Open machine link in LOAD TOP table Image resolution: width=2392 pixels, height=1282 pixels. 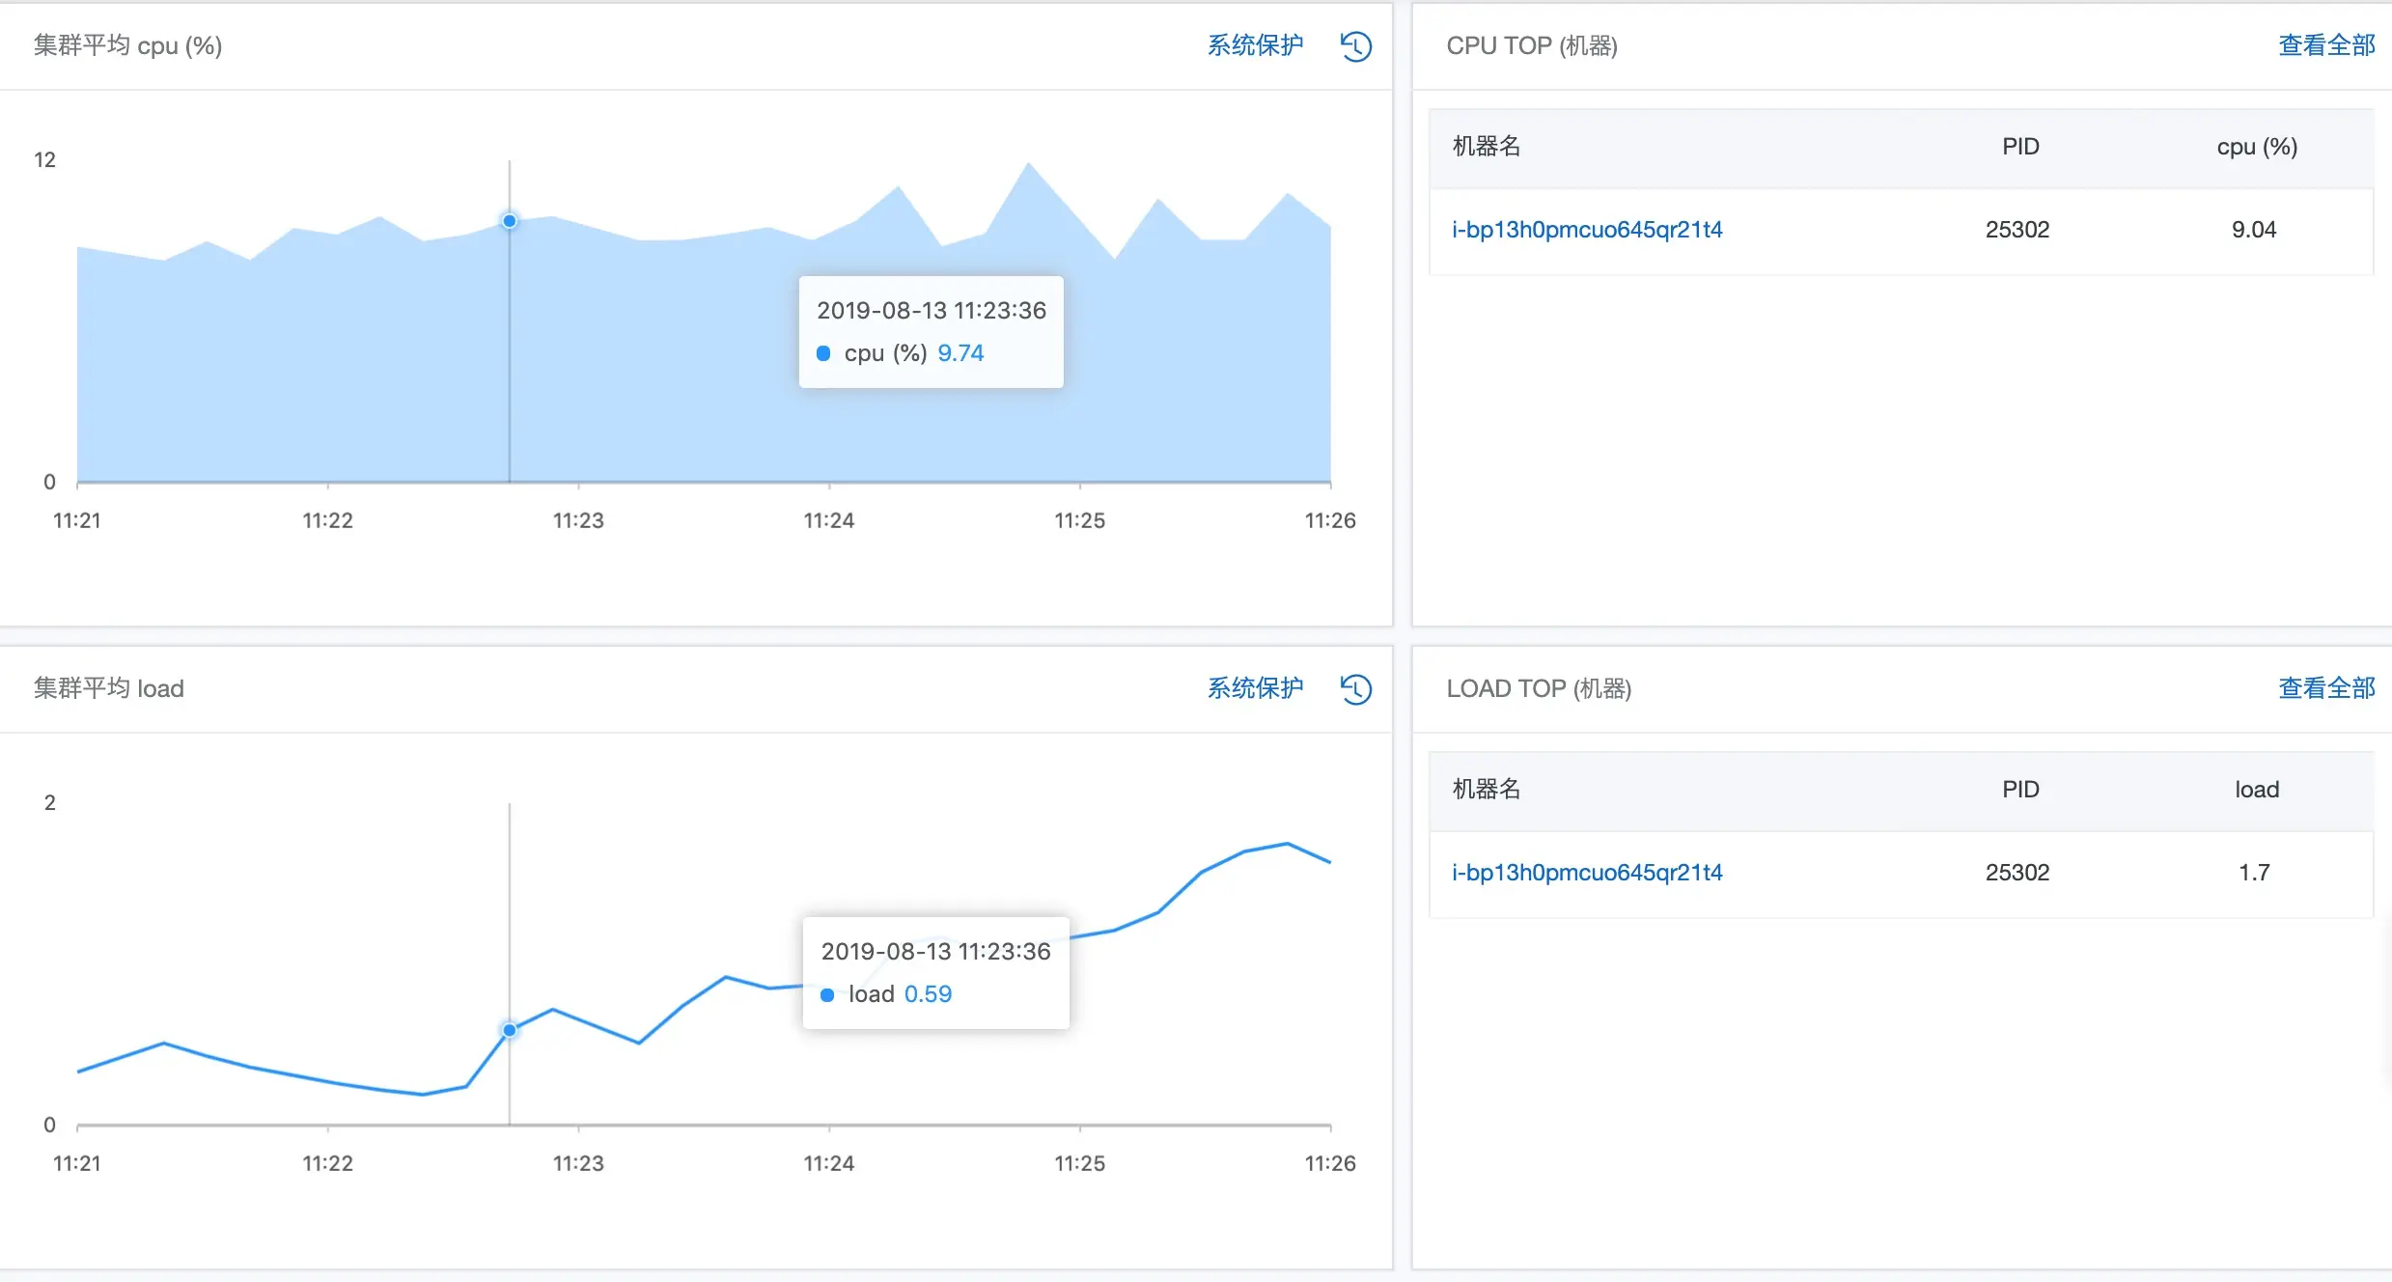coord(1586,873)
